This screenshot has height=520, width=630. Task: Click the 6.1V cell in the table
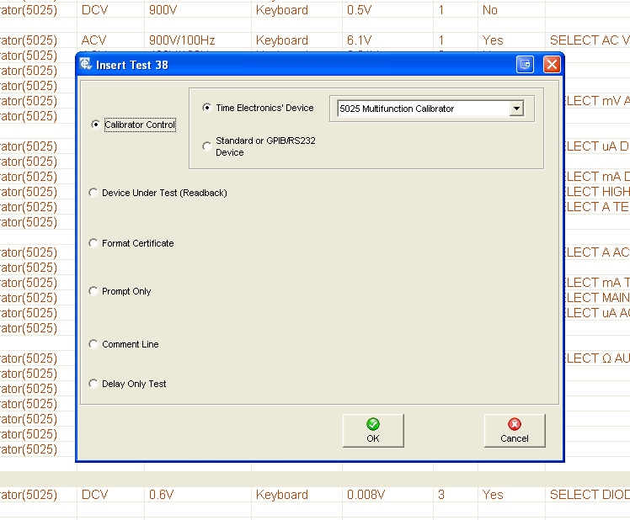359,40
